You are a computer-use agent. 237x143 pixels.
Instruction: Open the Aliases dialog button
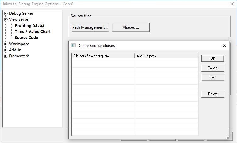point(131,27)
